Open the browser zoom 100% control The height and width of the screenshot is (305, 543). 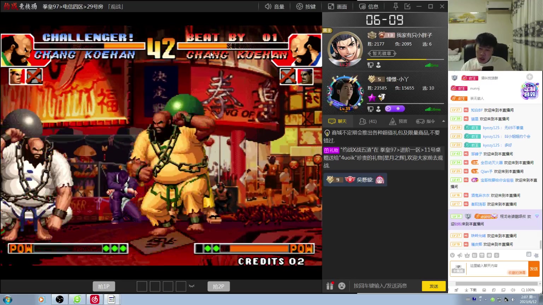coord(528,290)
